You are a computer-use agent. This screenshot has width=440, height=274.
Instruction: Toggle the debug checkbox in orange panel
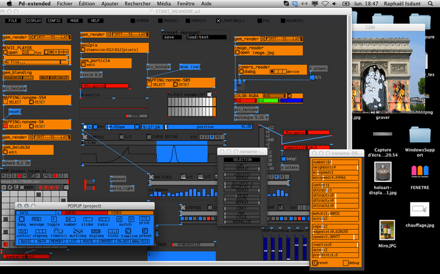[345, 262]
